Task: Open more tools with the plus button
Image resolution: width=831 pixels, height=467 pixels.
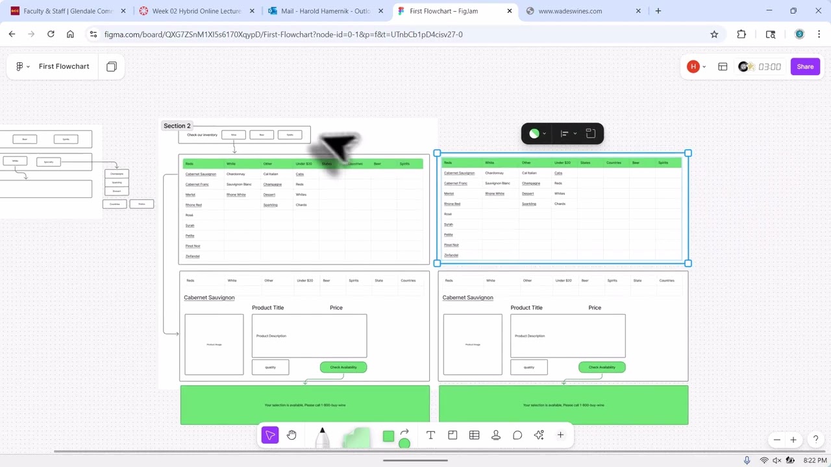Action: [x=560, y=435]
